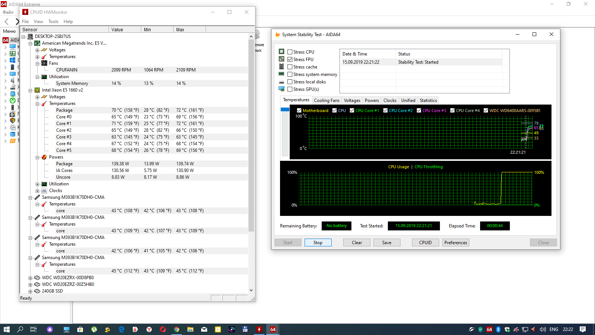The width and height of the screenshot is (595, 335).
Task: Click the Clear button
Action: pyautogui.click(x=357, y=243)
